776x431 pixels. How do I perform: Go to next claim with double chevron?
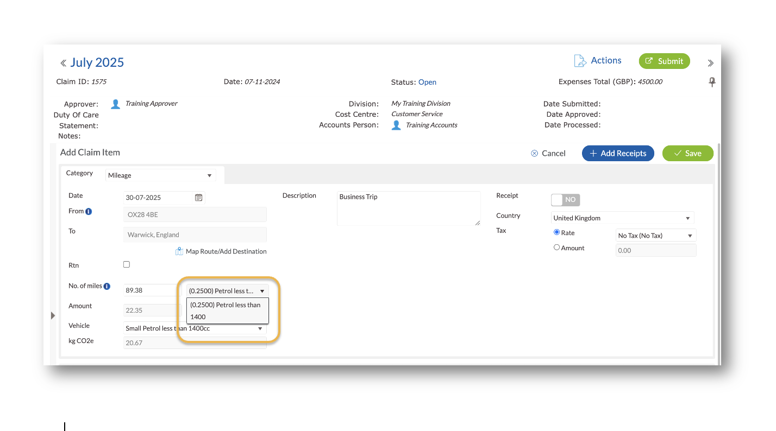pyautogui.click(x=710, y=63)
